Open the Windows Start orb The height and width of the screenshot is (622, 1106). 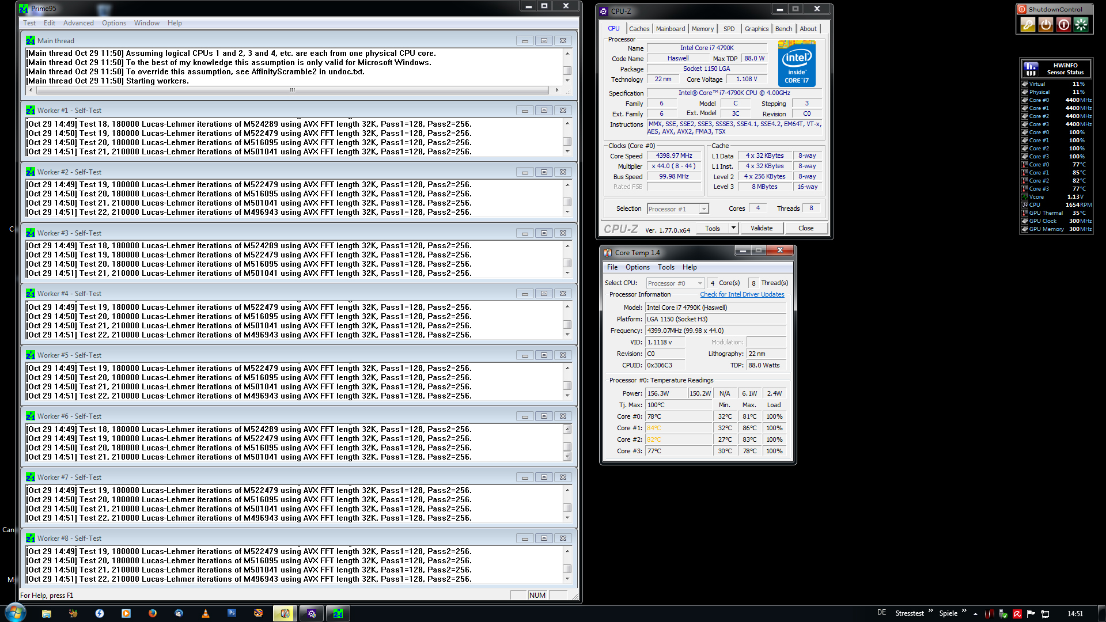point(16,612)
